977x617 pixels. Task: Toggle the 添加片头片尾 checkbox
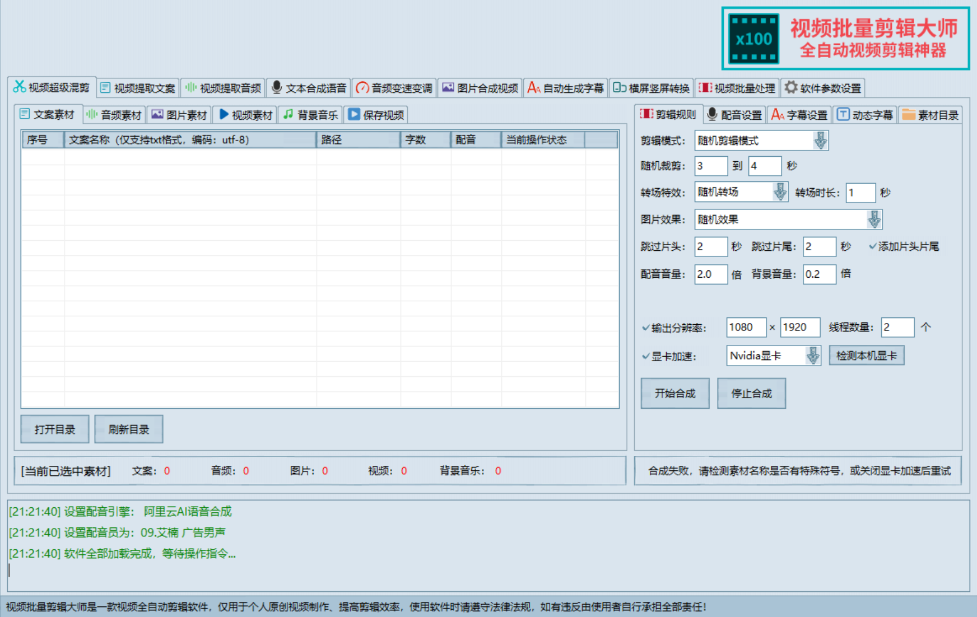click(x=873, y=246)
